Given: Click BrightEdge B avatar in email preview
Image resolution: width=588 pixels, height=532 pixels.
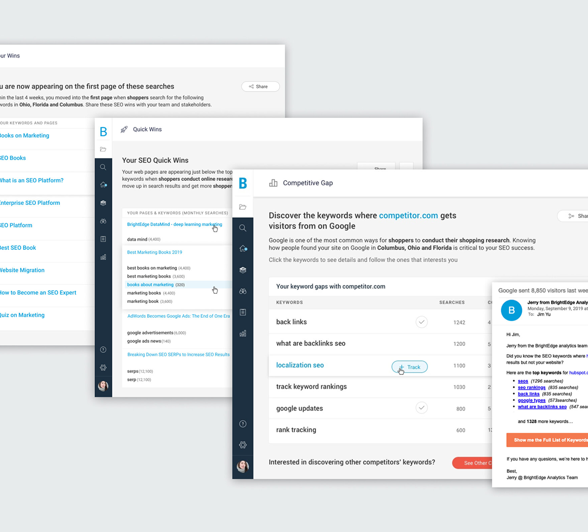Looking at the screenshot, I should pyautogui.click(x=512, y=310).
